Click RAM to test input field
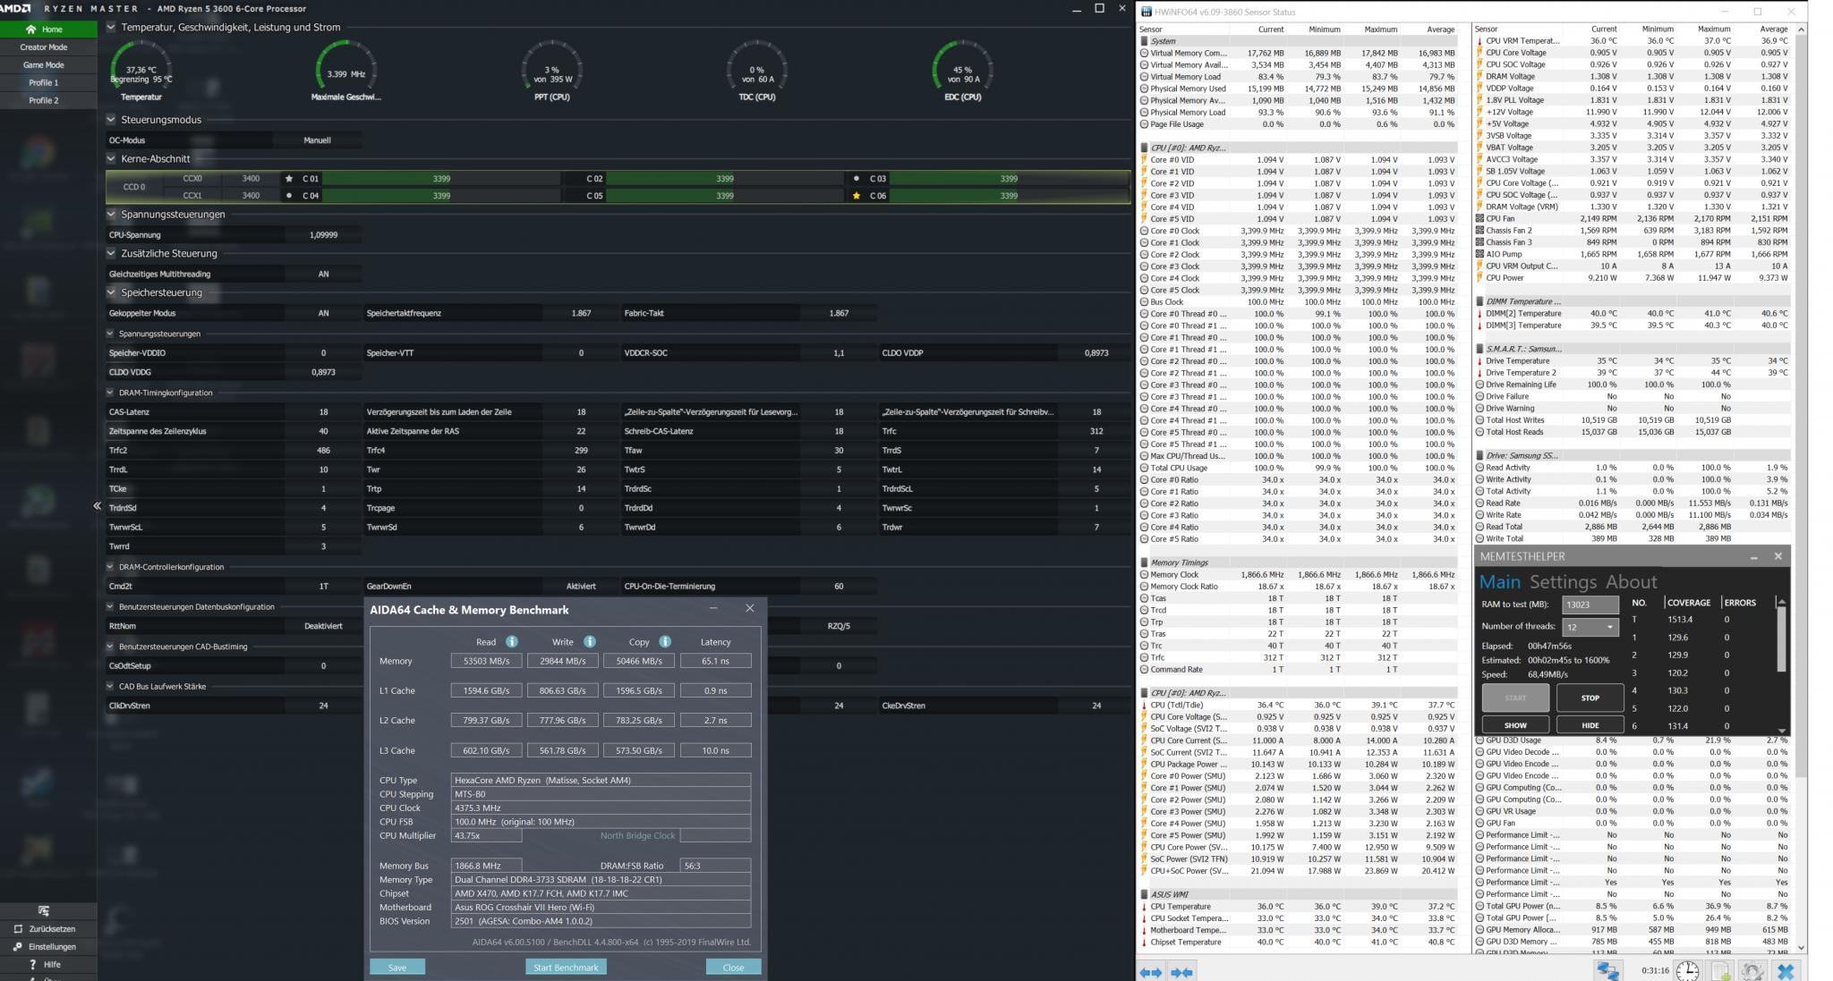 1590,604
